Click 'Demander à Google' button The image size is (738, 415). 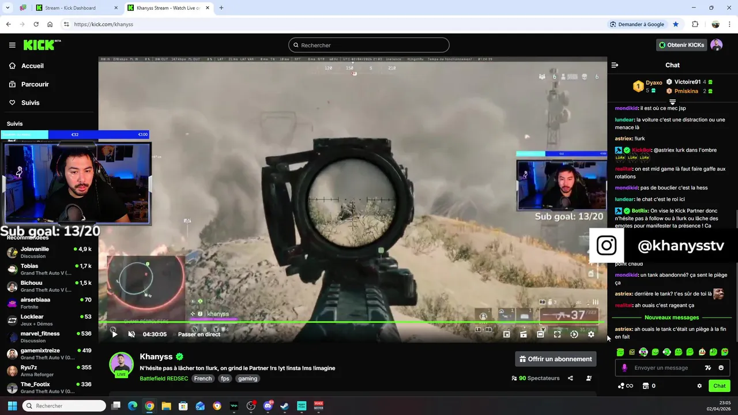pyautogui.click(x=637, y=24)
